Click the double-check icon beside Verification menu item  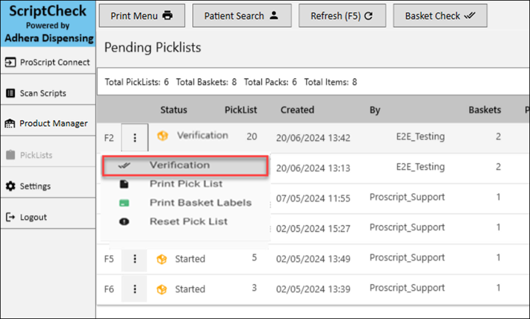point(124,165)
